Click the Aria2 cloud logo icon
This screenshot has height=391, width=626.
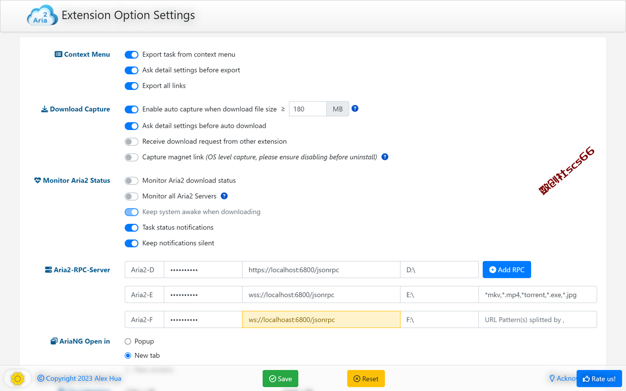coord(42,15)
